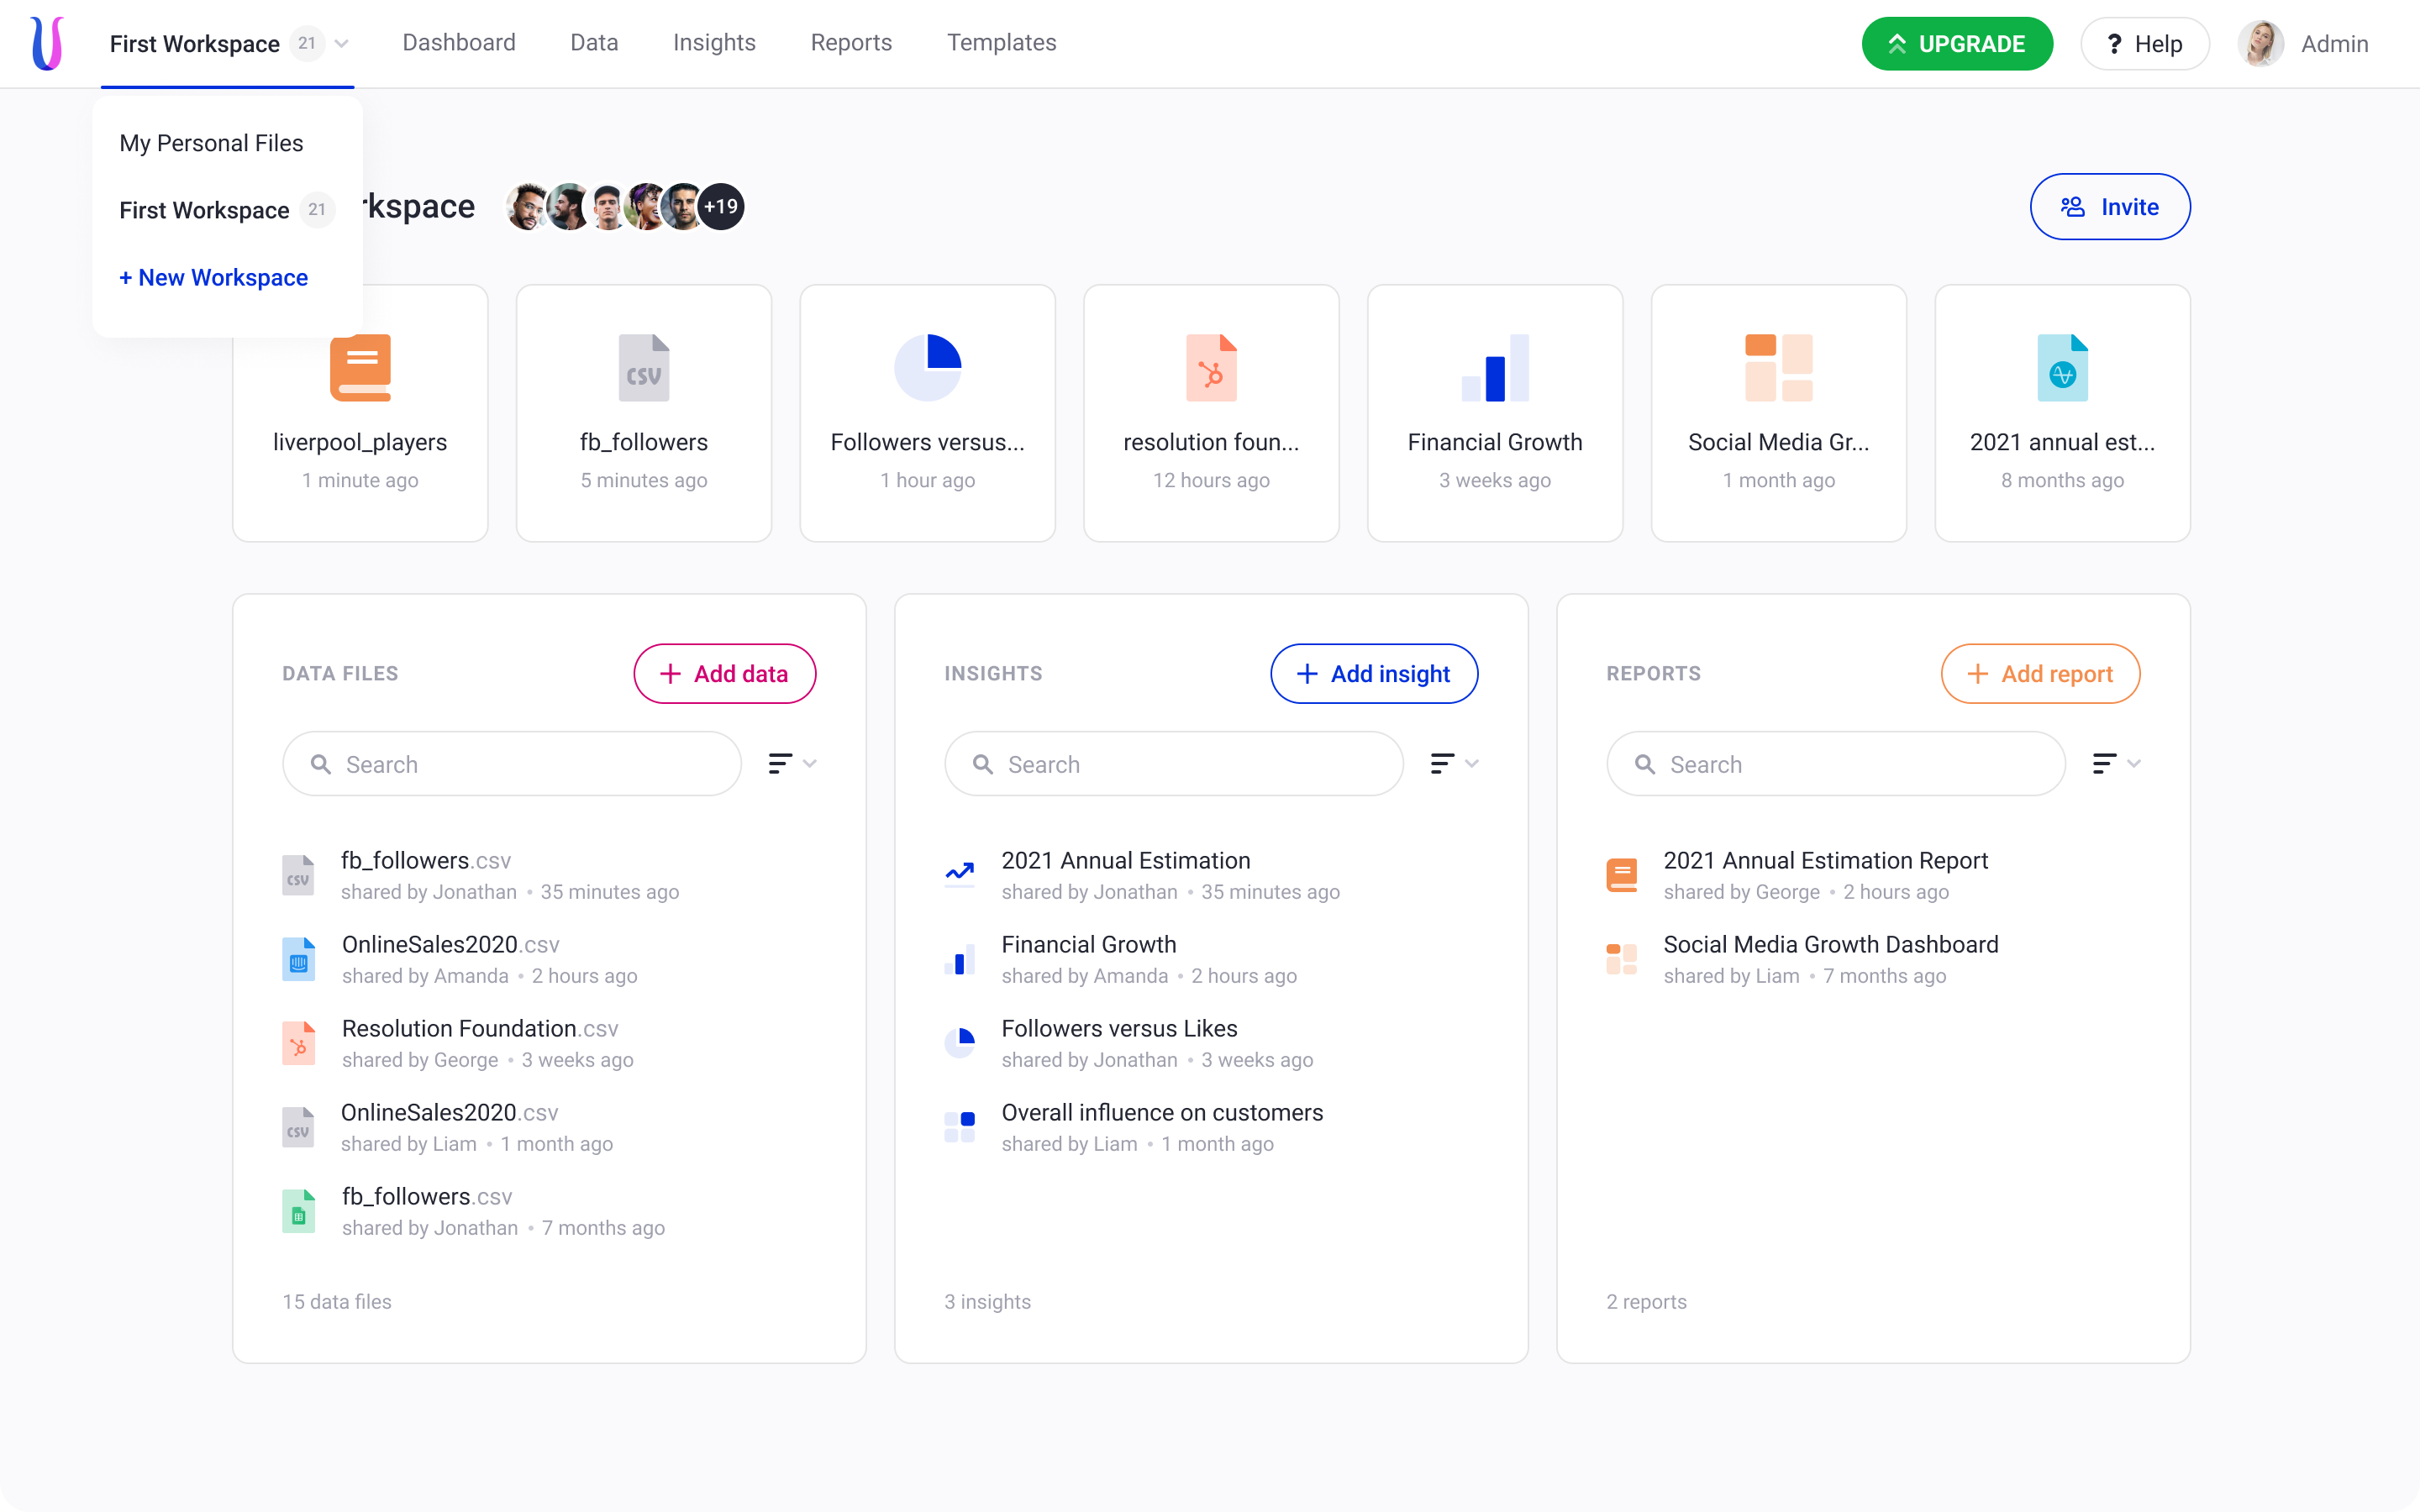The width and height of the screenshot is (2420, 1512).
Task: Expand the Data Files sort dropdown
Action: point(792,764)
